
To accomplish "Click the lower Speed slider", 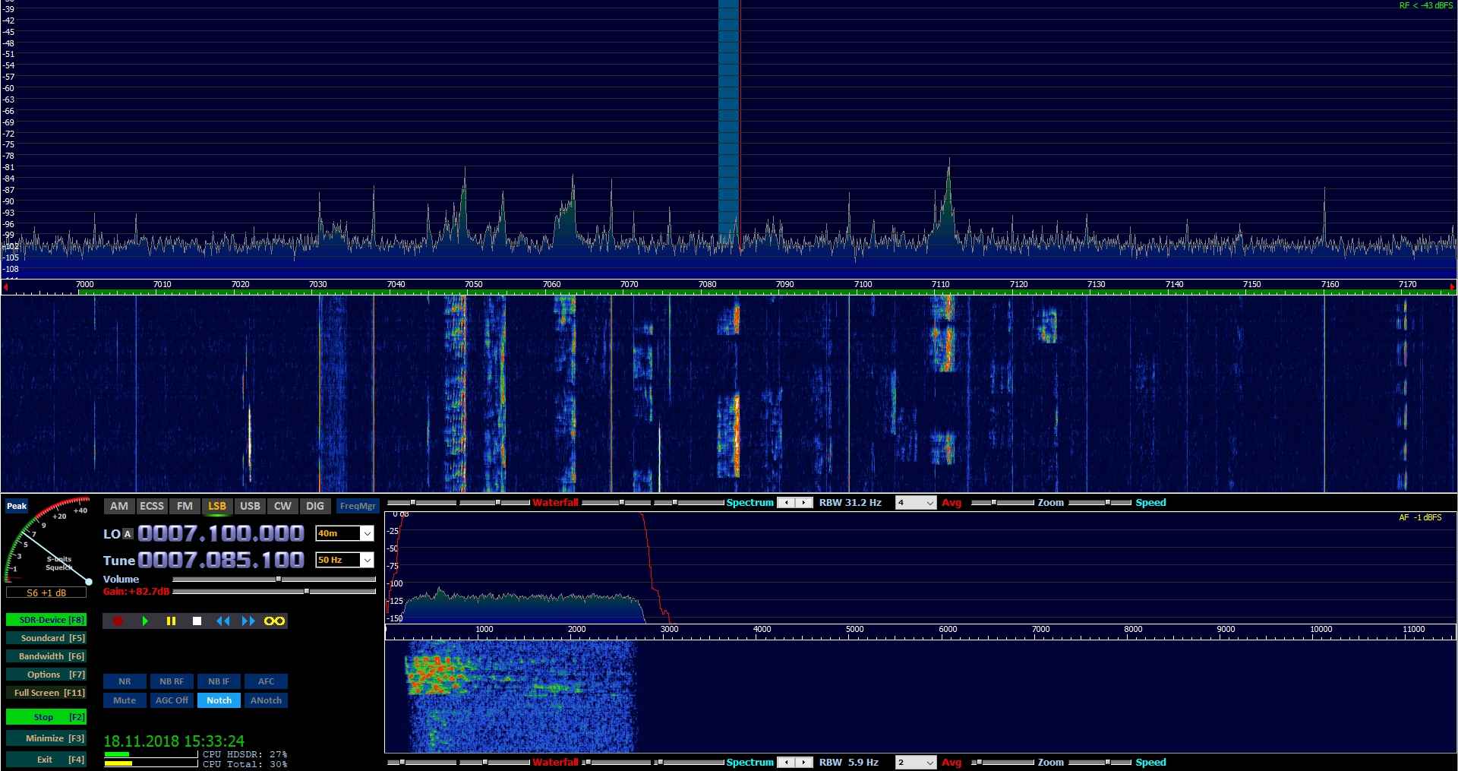I will (x=1100, y=763).
